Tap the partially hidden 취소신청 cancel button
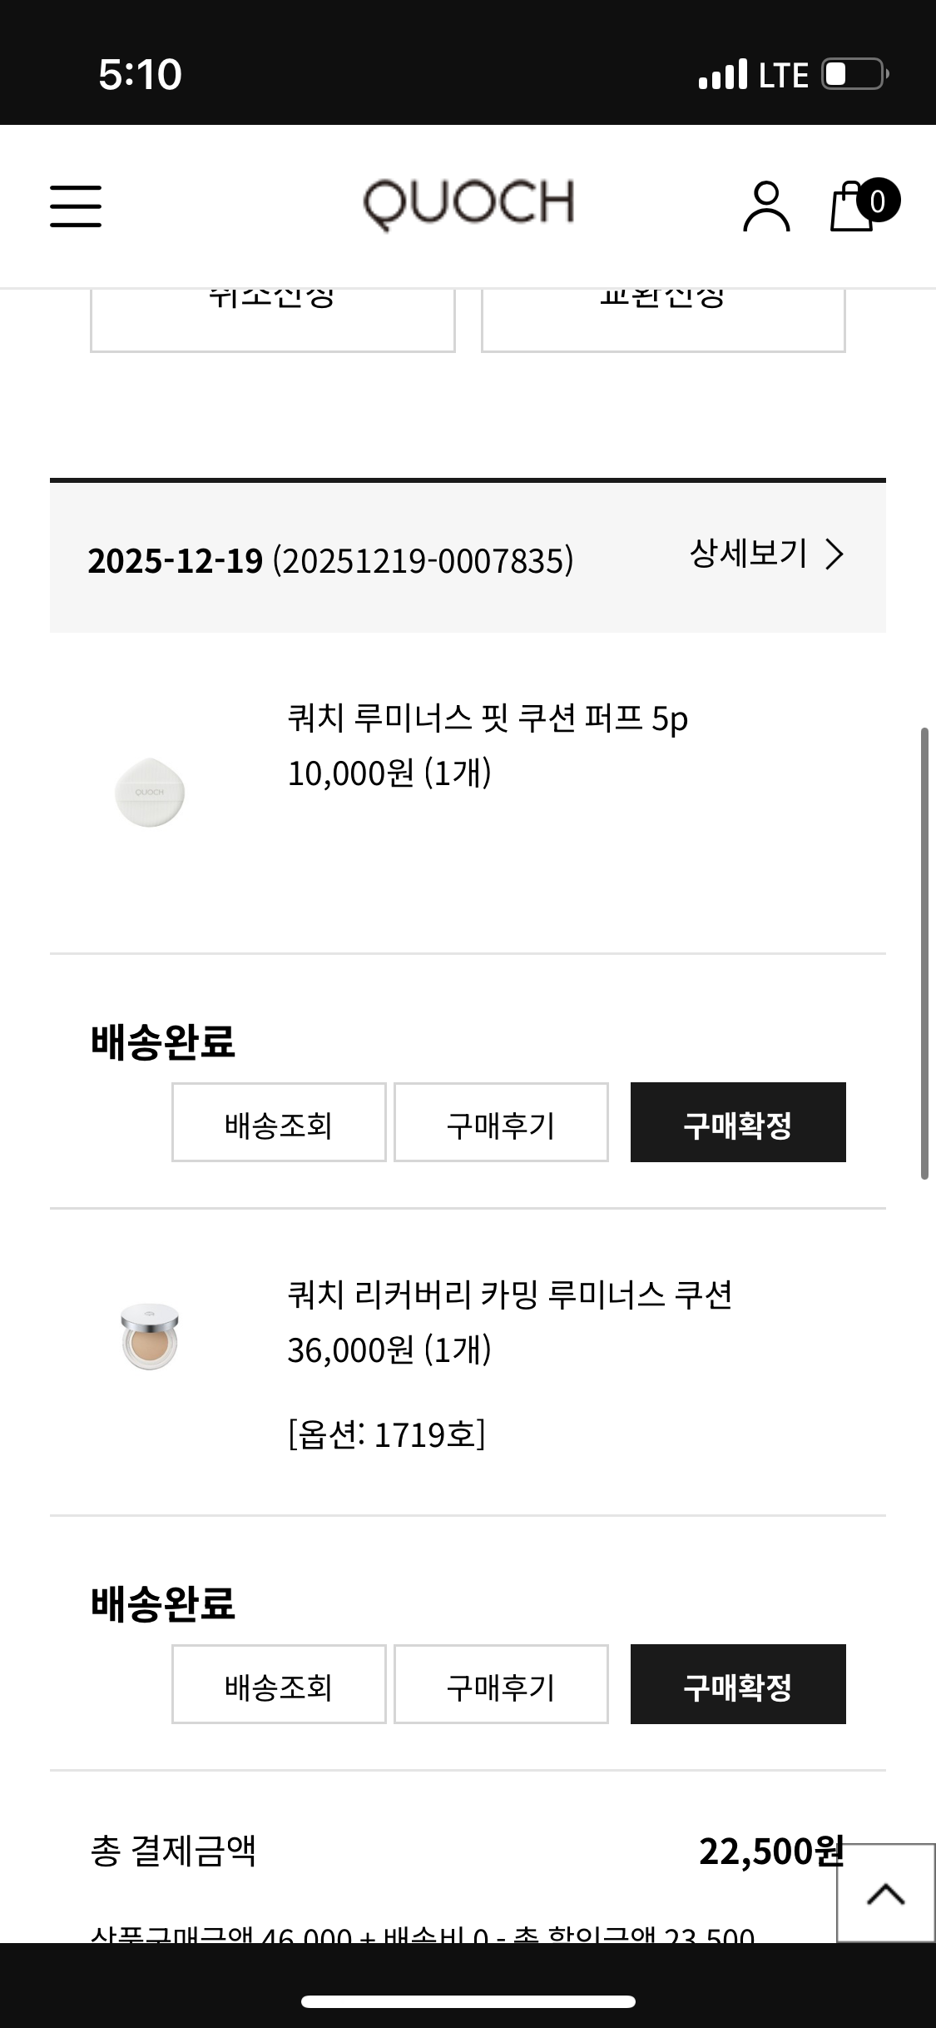Screen dimensions: 936x2028 [272, 321]
